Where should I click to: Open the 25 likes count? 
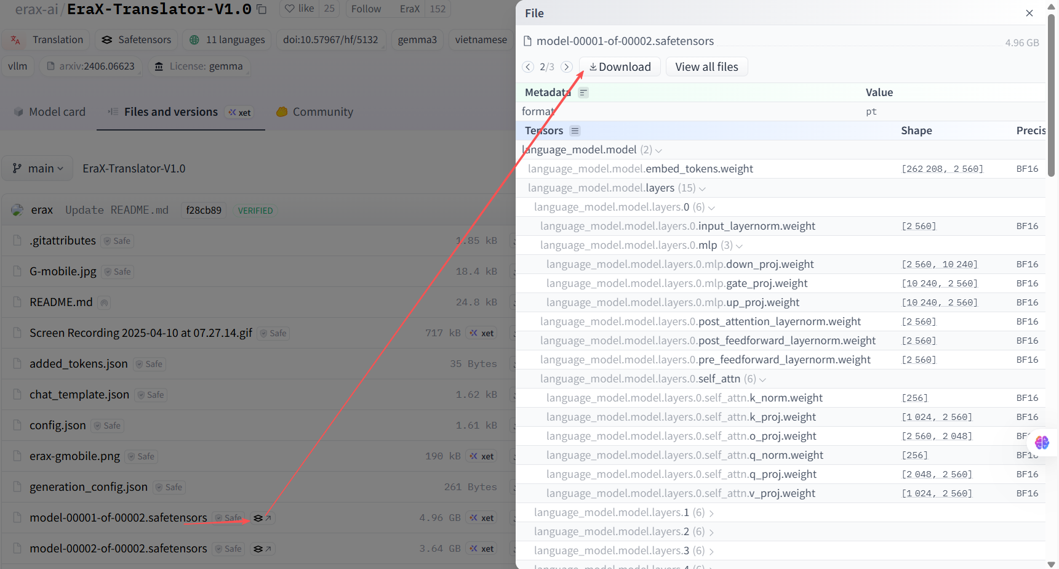click(329, 9)
